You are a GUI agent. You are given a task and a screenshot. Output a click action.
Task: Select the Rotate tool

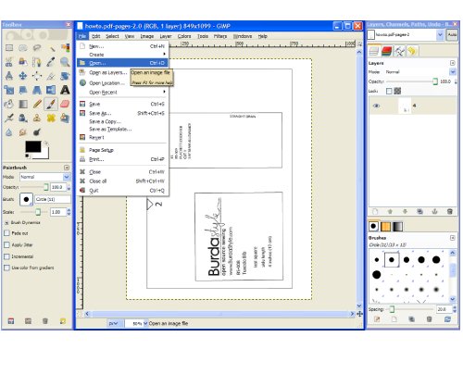[65, 76]
